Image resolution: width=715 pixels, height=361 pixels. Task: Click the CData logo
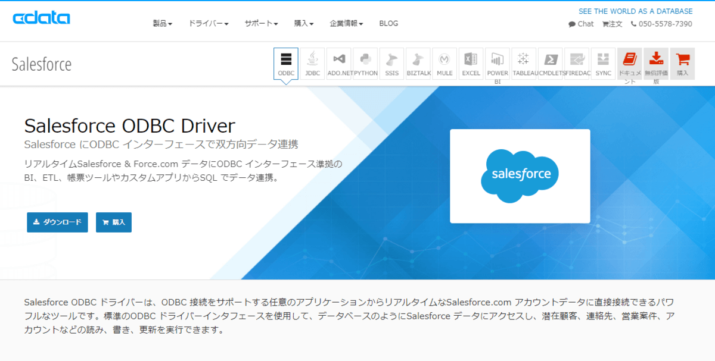[42, 18]
